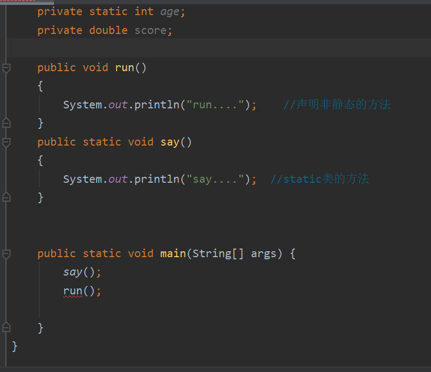431x372 pixels.
Task: Click the "run...." string literal
Action: coord(215,105)
